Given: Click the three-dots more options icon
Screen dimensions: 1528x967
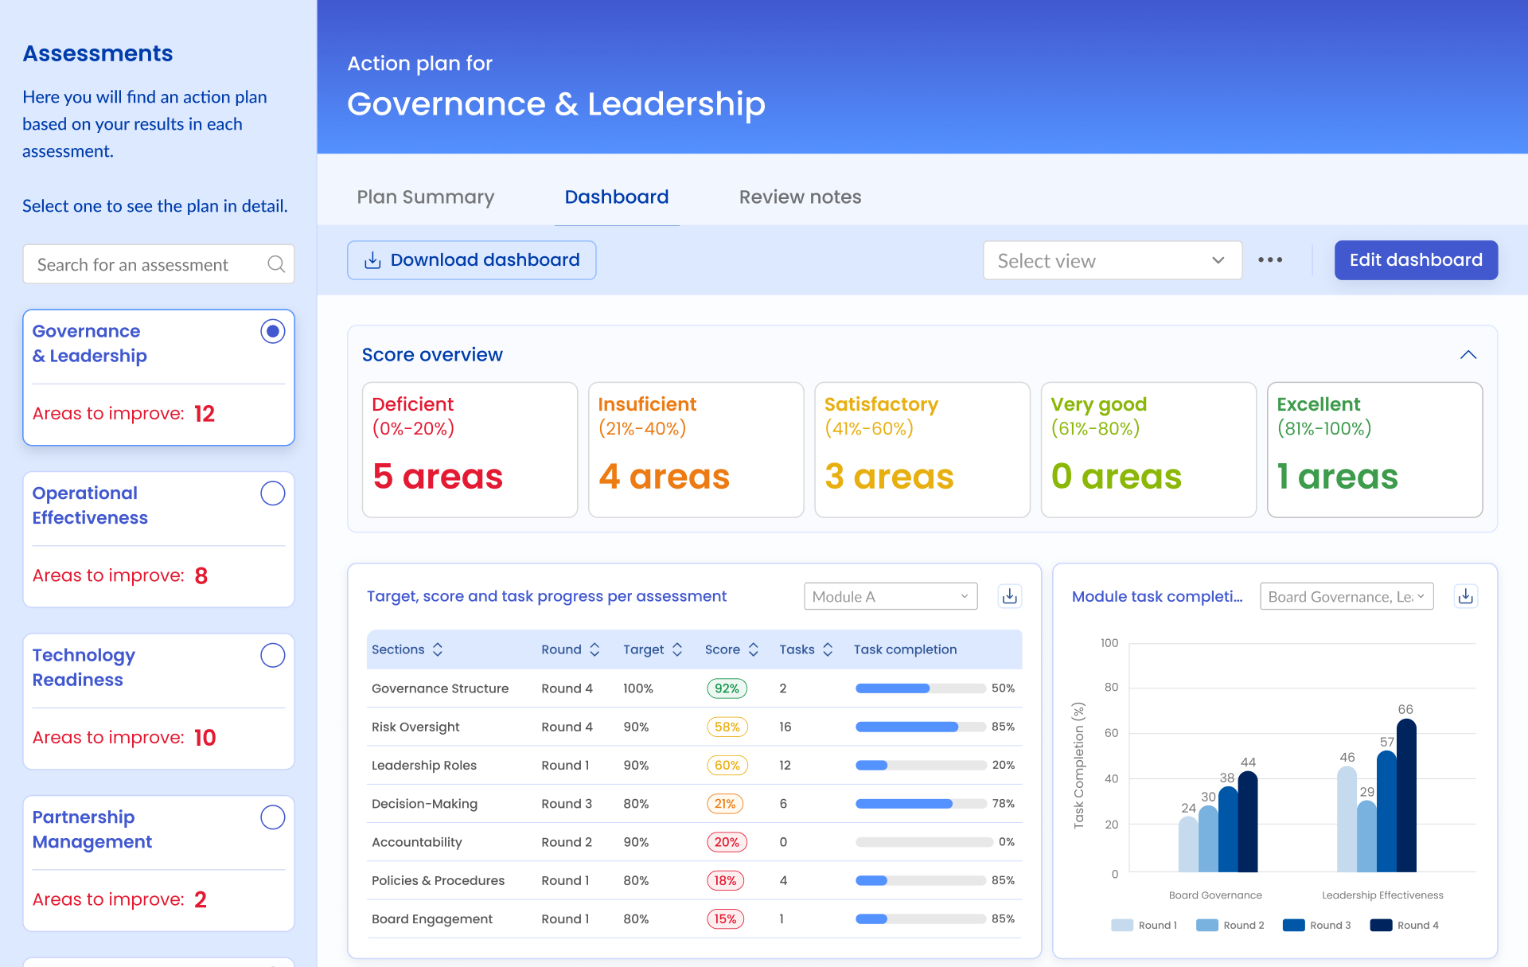Looking at the screenshot, I should [1270, 260].
